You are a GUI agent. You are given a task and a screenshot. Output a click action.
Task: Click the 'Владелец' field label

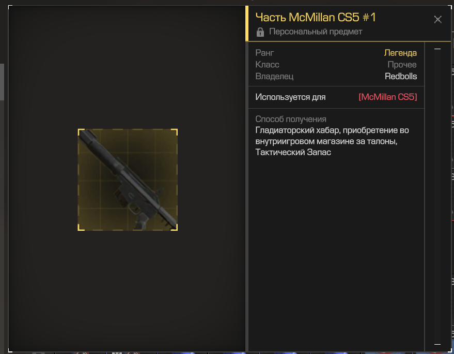pyautogui.click(x=274, y=76)
